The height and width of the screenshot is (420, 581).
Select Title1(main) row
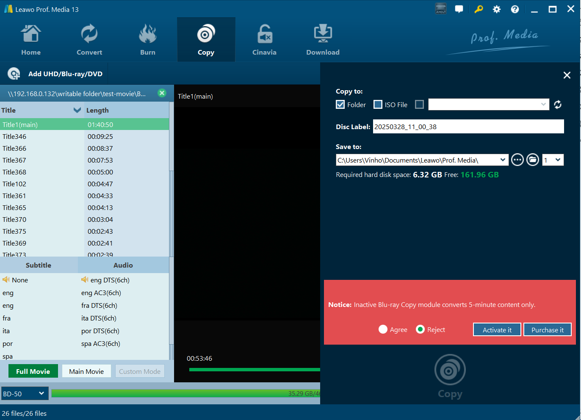point(85,124)
